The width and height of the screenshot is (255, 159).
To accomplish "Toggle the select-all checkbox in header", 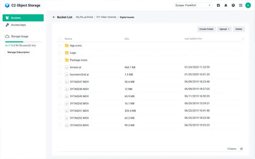I will 60,39.
